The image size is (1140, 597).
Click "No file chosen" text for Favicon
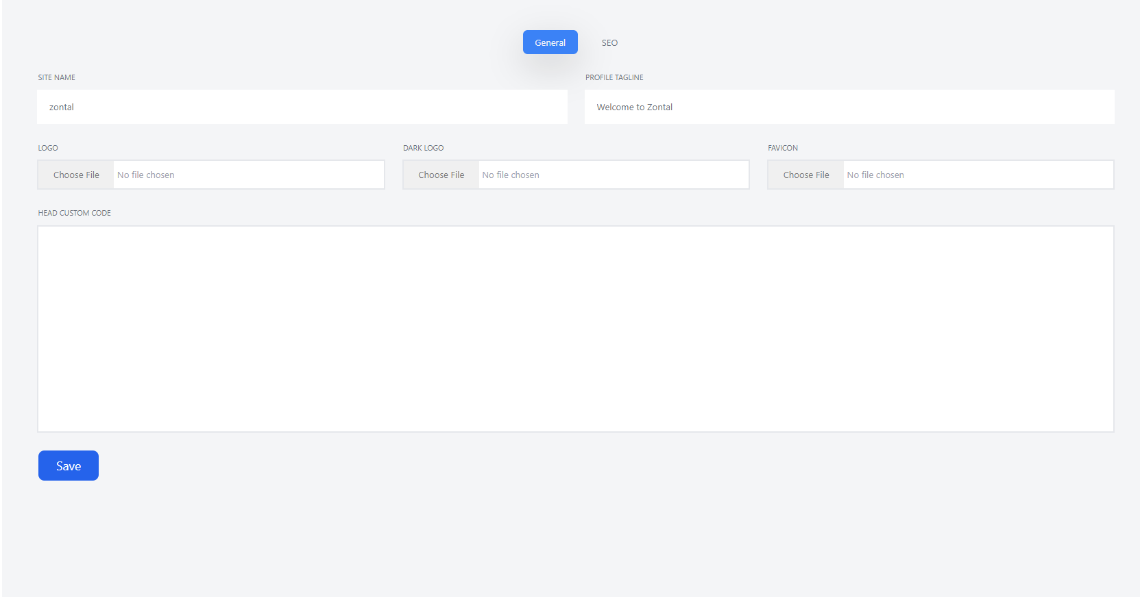[875, 175]
